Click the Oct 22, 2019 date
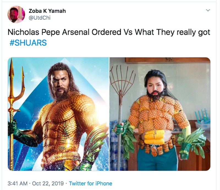This screenshot has height=190, width=220. (48, 183)
